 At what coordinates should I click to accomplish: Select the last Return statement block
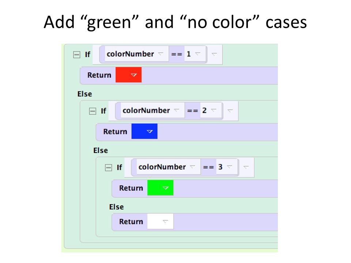195,222
